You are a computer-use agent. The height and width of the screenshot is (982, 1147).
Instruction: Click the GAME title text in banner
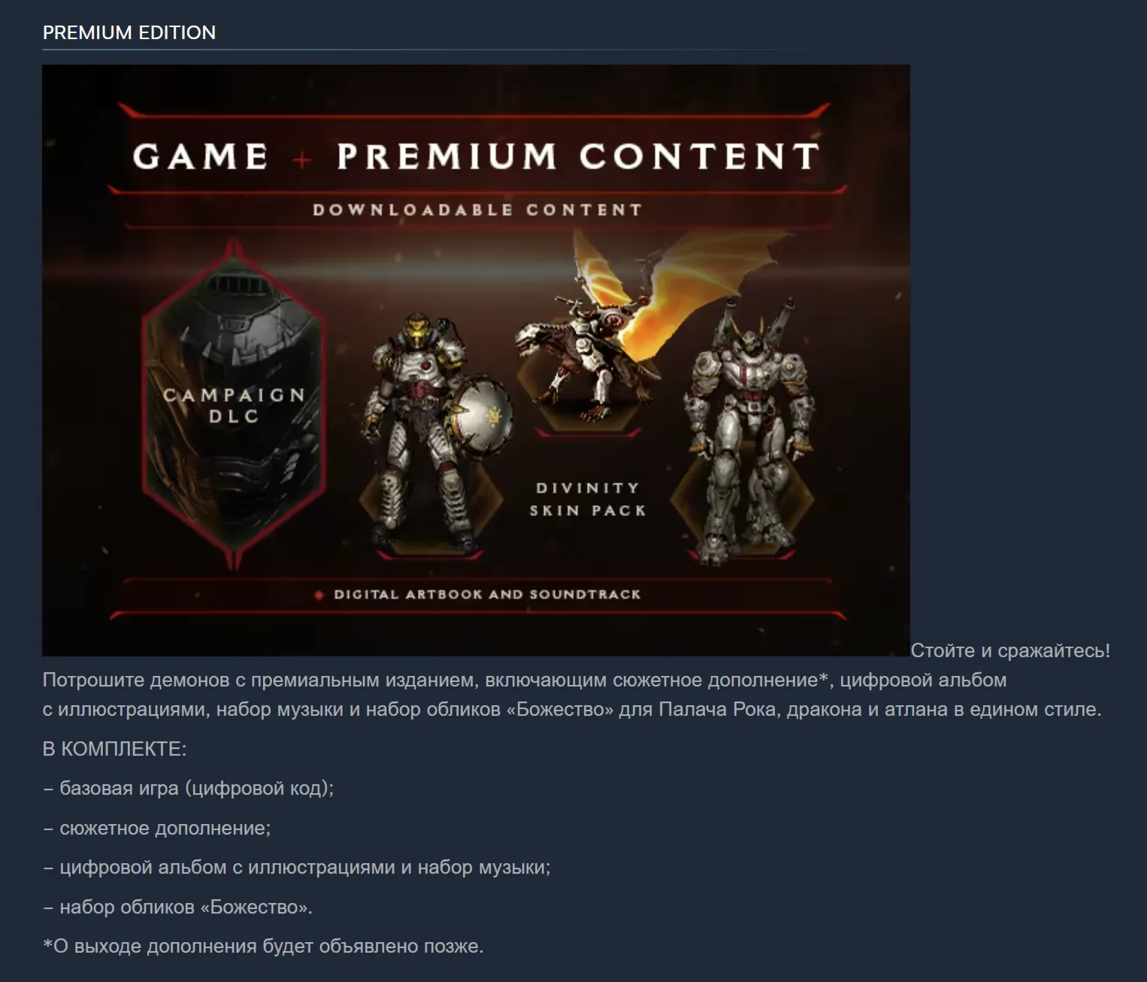pos(200,156)
